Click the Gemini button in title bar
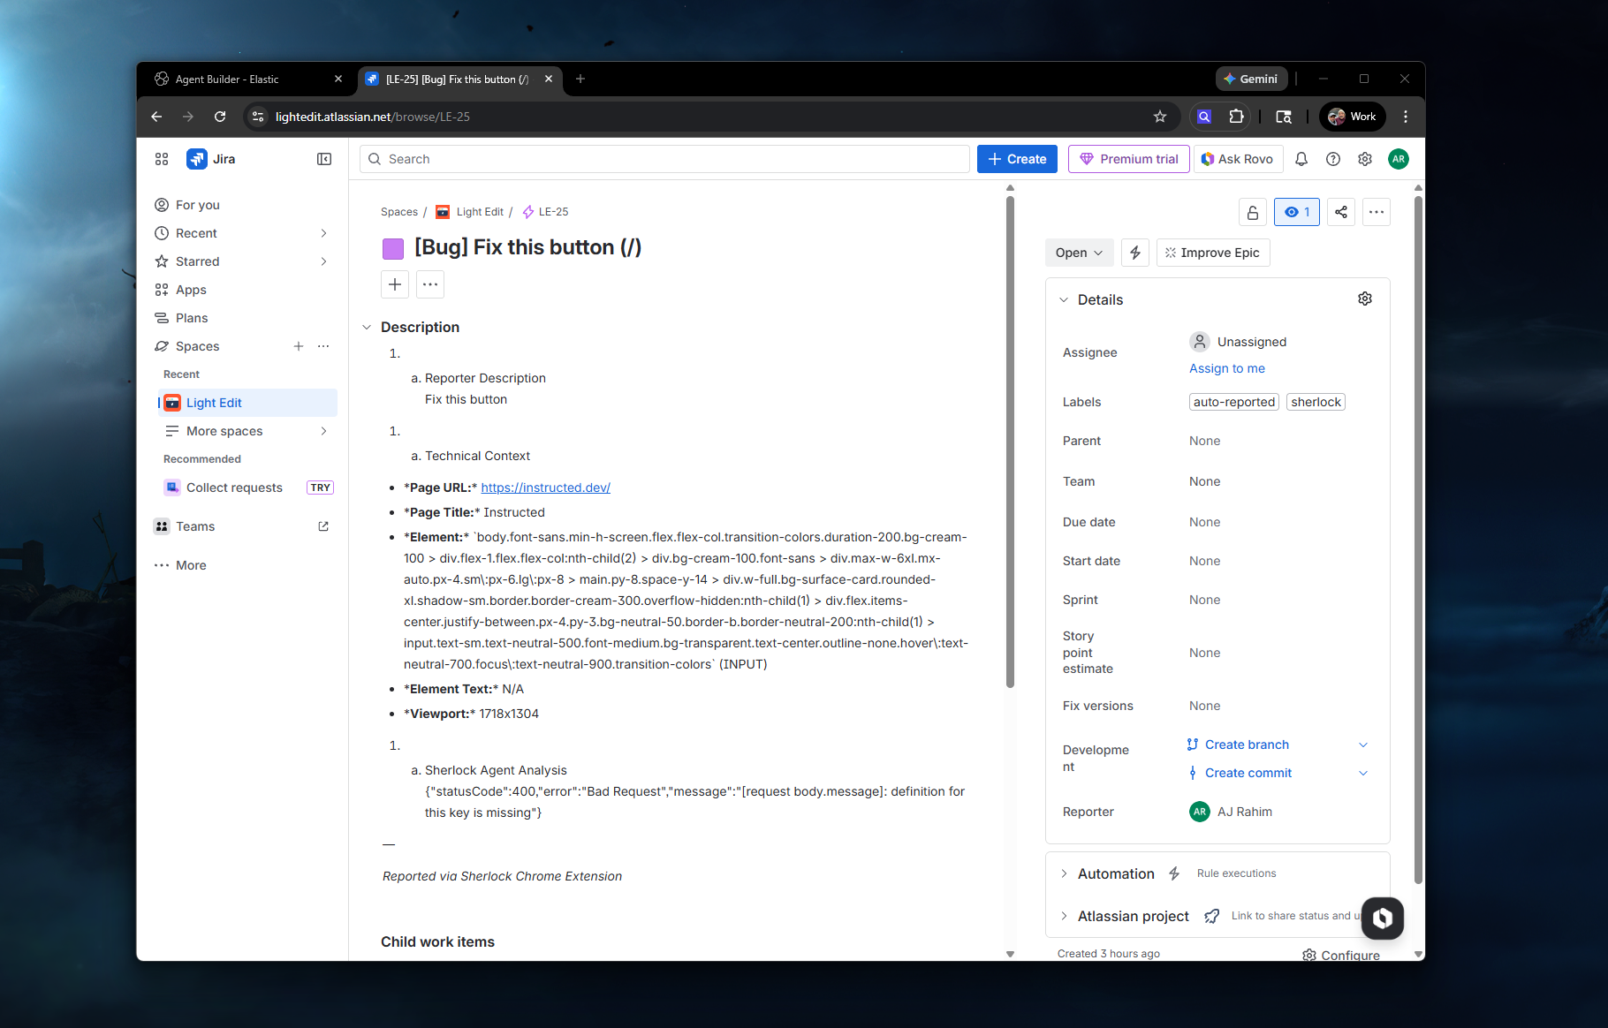This screenshot has height=1028, width=1608. point(1251,79)
